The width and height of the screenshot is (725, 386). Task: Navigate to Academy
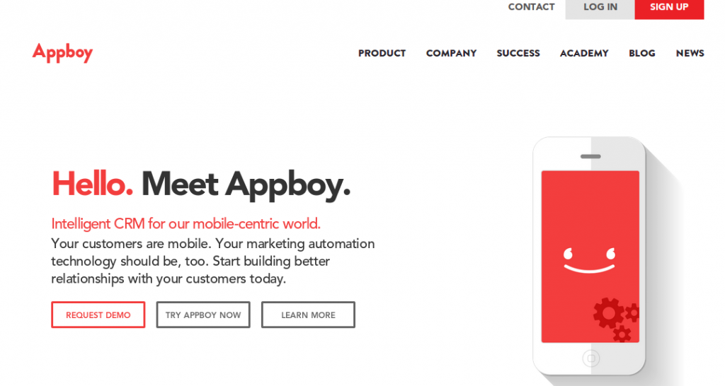(584, 53)
